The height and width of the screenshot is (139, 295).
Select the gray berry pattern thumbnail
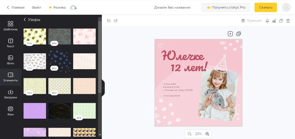tap(60, 37)
